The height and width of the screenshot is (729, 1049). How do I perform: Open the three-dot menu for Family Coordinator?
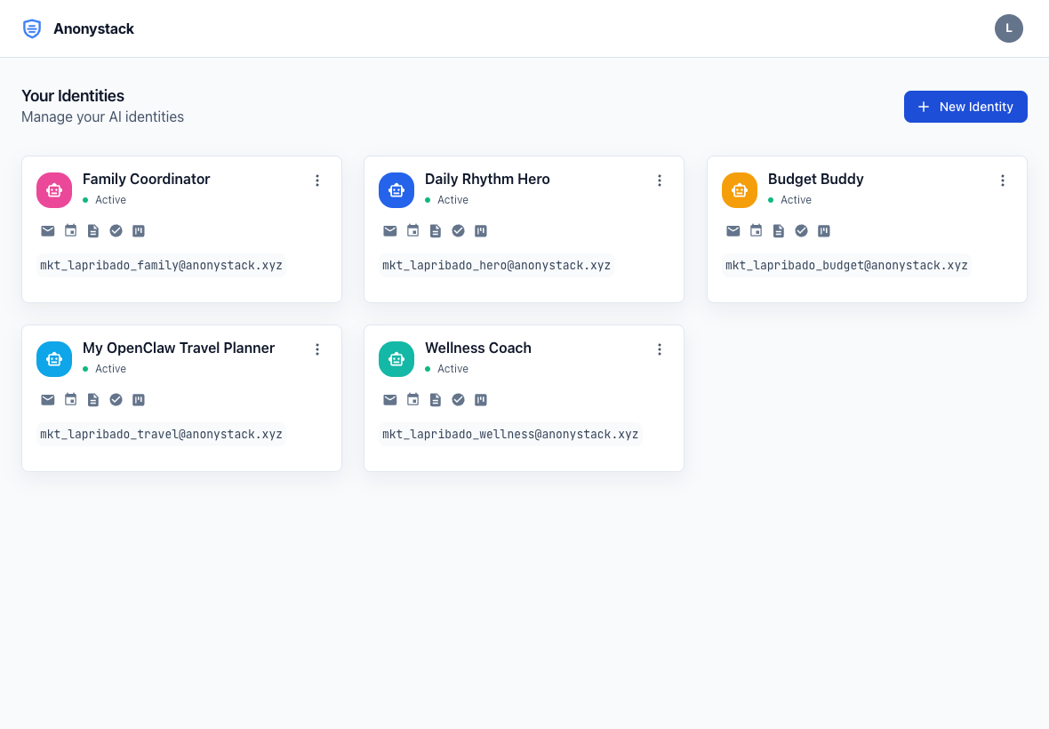click(317, 180)
